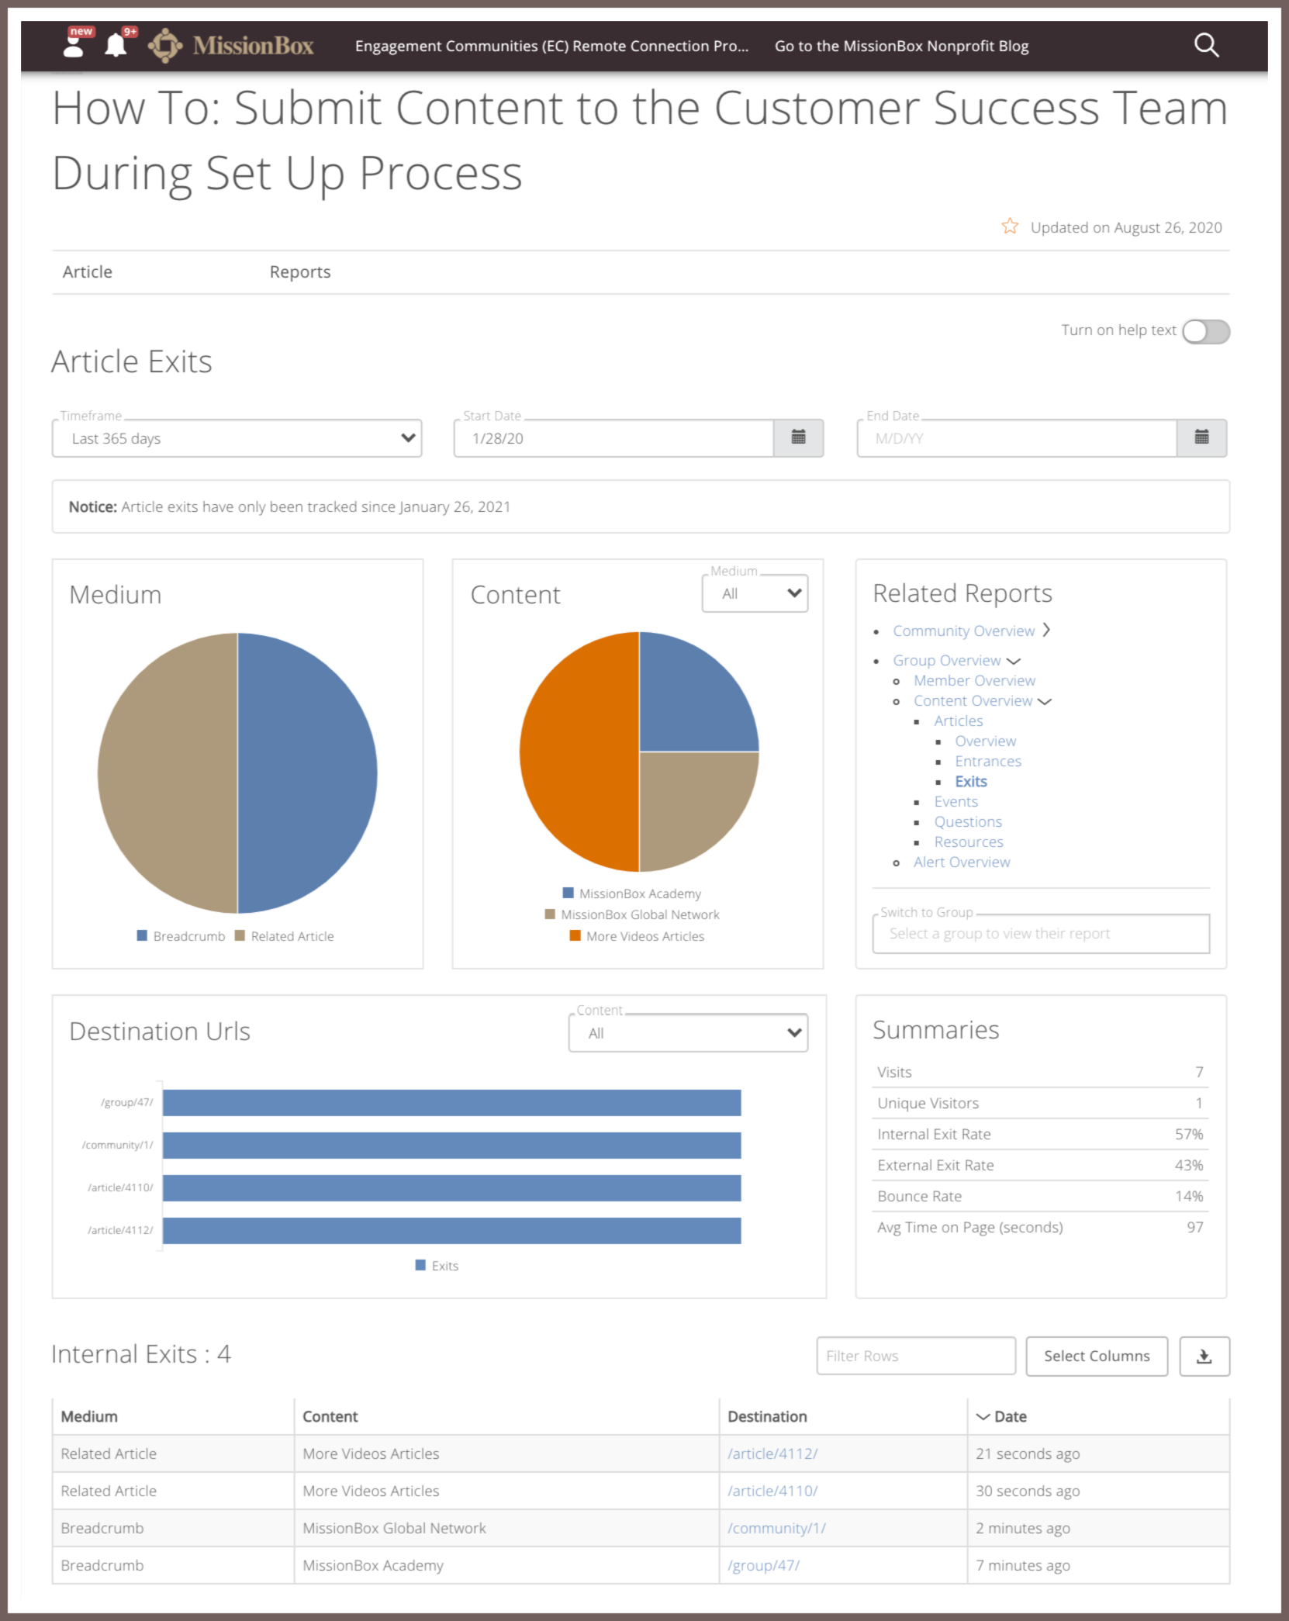Click the End Date input field
The height and width of the screenshot is (1621, 1289).
[1017, 438]
